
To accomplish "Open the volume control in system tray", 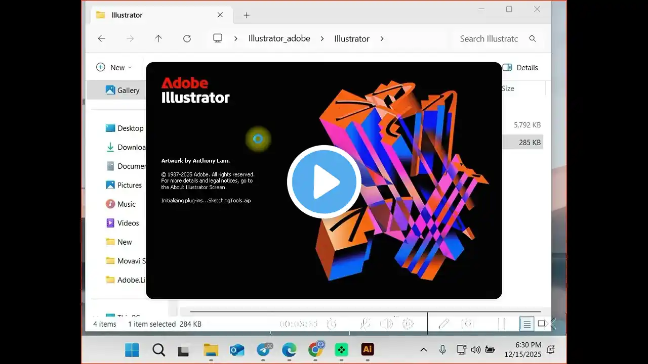I will pyautogui.click(x=475, y=349).
